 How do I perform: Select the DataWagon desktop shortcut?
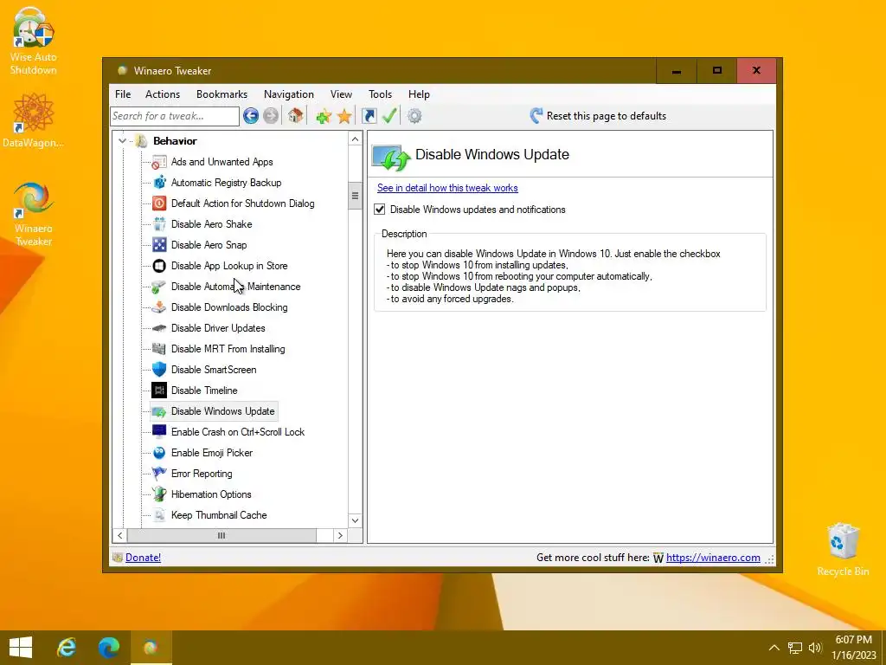[x=34, y=119]
